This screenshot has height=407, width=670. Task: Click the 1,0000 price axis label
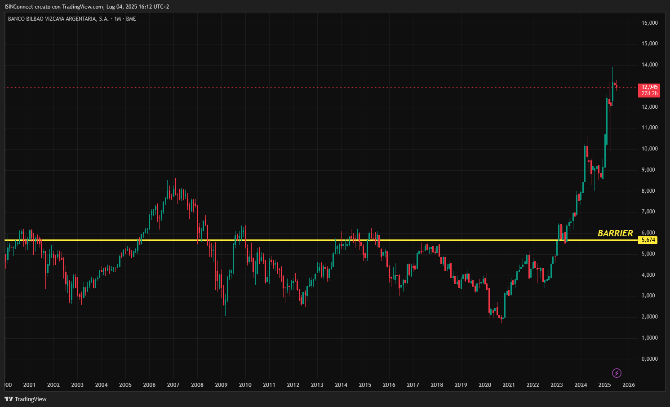pyautogui.click(x=650, y=338)
